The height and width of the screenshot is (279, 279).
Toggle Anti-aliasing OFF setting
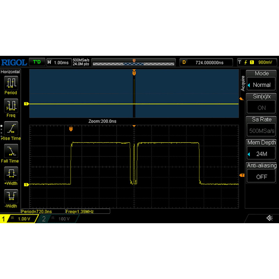coord(261,176)
